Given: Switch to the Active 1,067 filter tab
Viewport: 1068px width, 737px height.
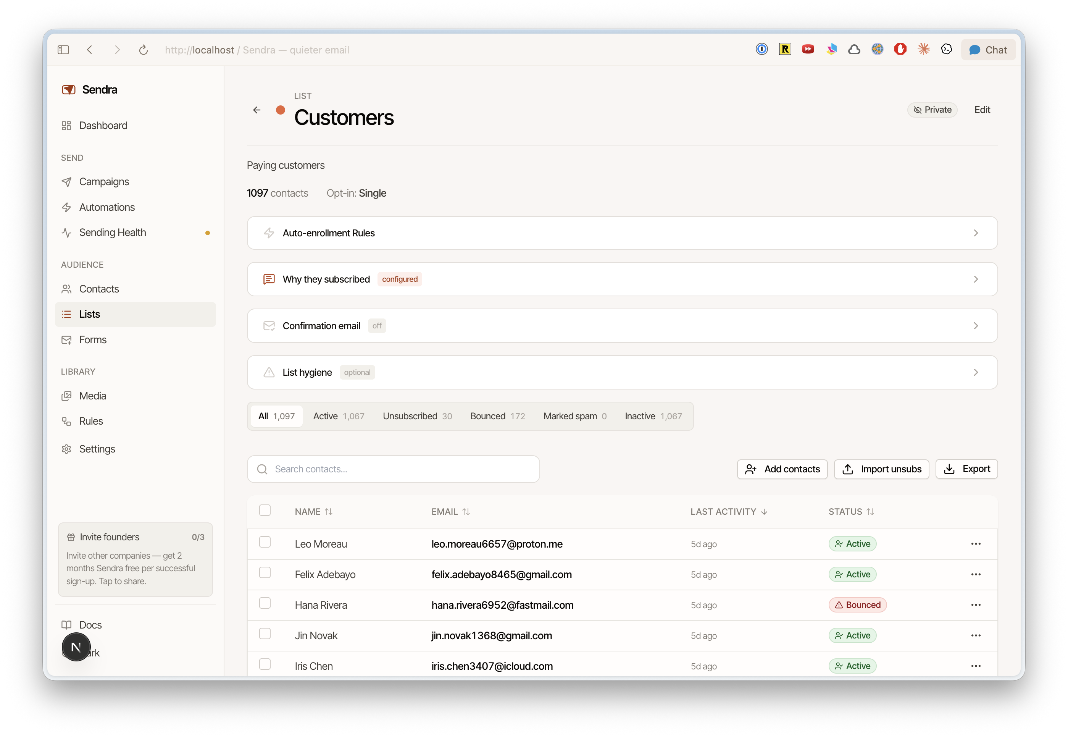Looking at the screenshot, I should (339, 417).
